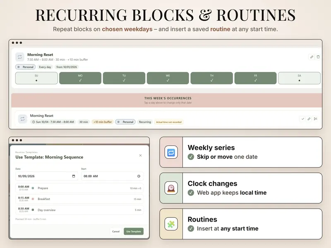Click the Routines card title

coord(202,219)
